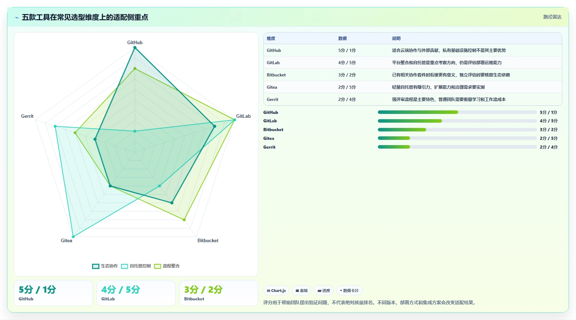Image resolution: width=576 pixels, height=320 pixels.
Task: Click the description 轻量自托管有吸引力
Action: 438,87
